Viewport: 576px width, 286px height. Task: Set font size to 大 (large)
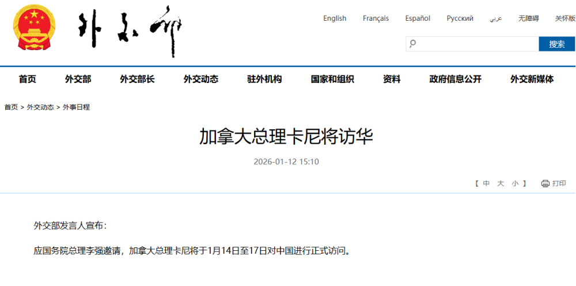pyautogui.click(x=501, y=183)
